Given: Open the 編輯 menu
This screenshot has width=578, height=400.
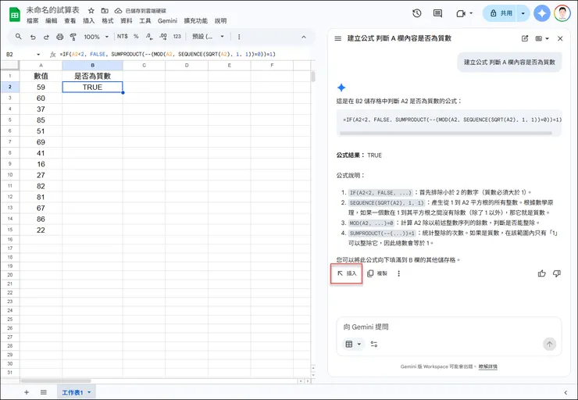Looking at the screenshot, I should (x=52, y=20).
